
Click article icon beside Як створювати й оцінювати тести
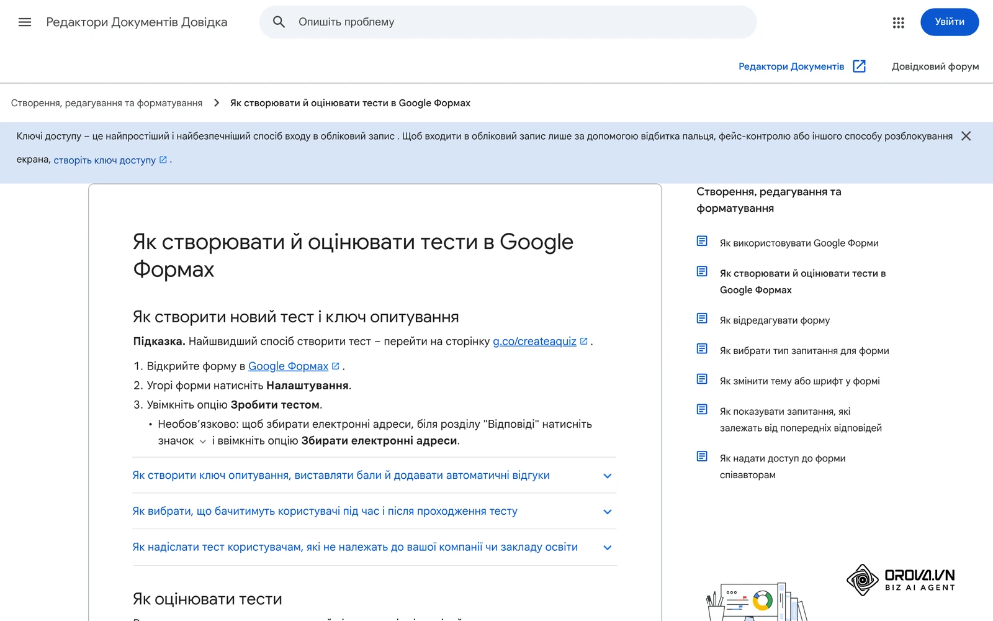[x=702, y=271]
